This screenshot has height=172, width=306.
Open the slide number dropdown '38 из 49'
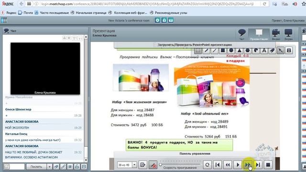tap(134, 165)
